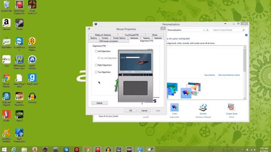Switch to the Pointers tab
Image resolution: width=271 pixels, height=152 pixels.
(x=105, y=38)
